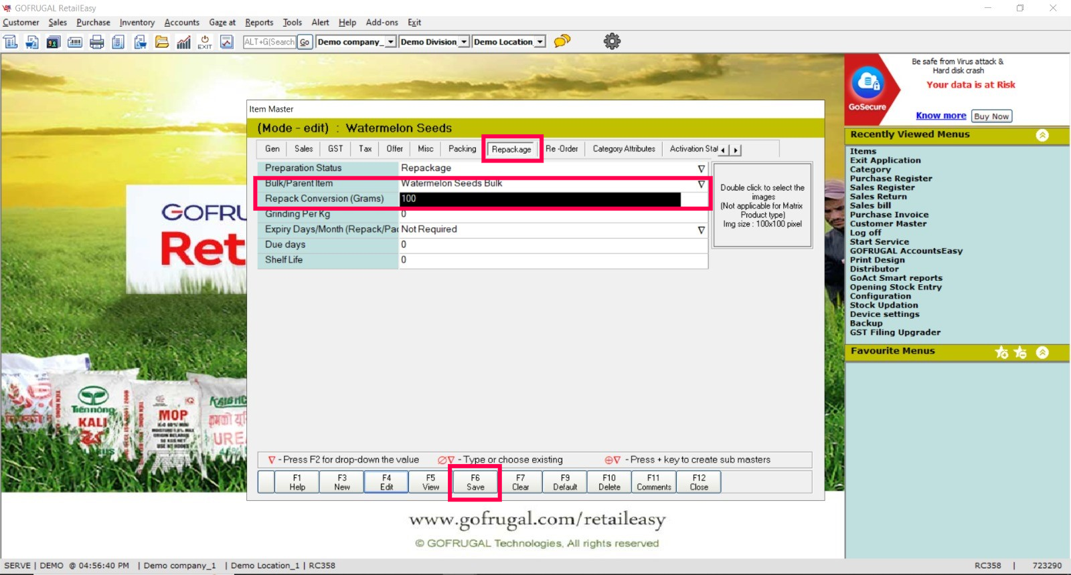The height and width of the screenshot is (575, 1071).
Task: Collapse the Recently Viewed Menus panel
Action: pyautogui.click(x=1042, y=135)
